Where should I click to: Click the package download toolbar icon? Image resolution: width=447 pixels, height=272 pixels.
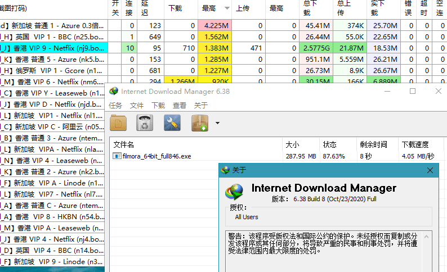click(x=199, y=123)
